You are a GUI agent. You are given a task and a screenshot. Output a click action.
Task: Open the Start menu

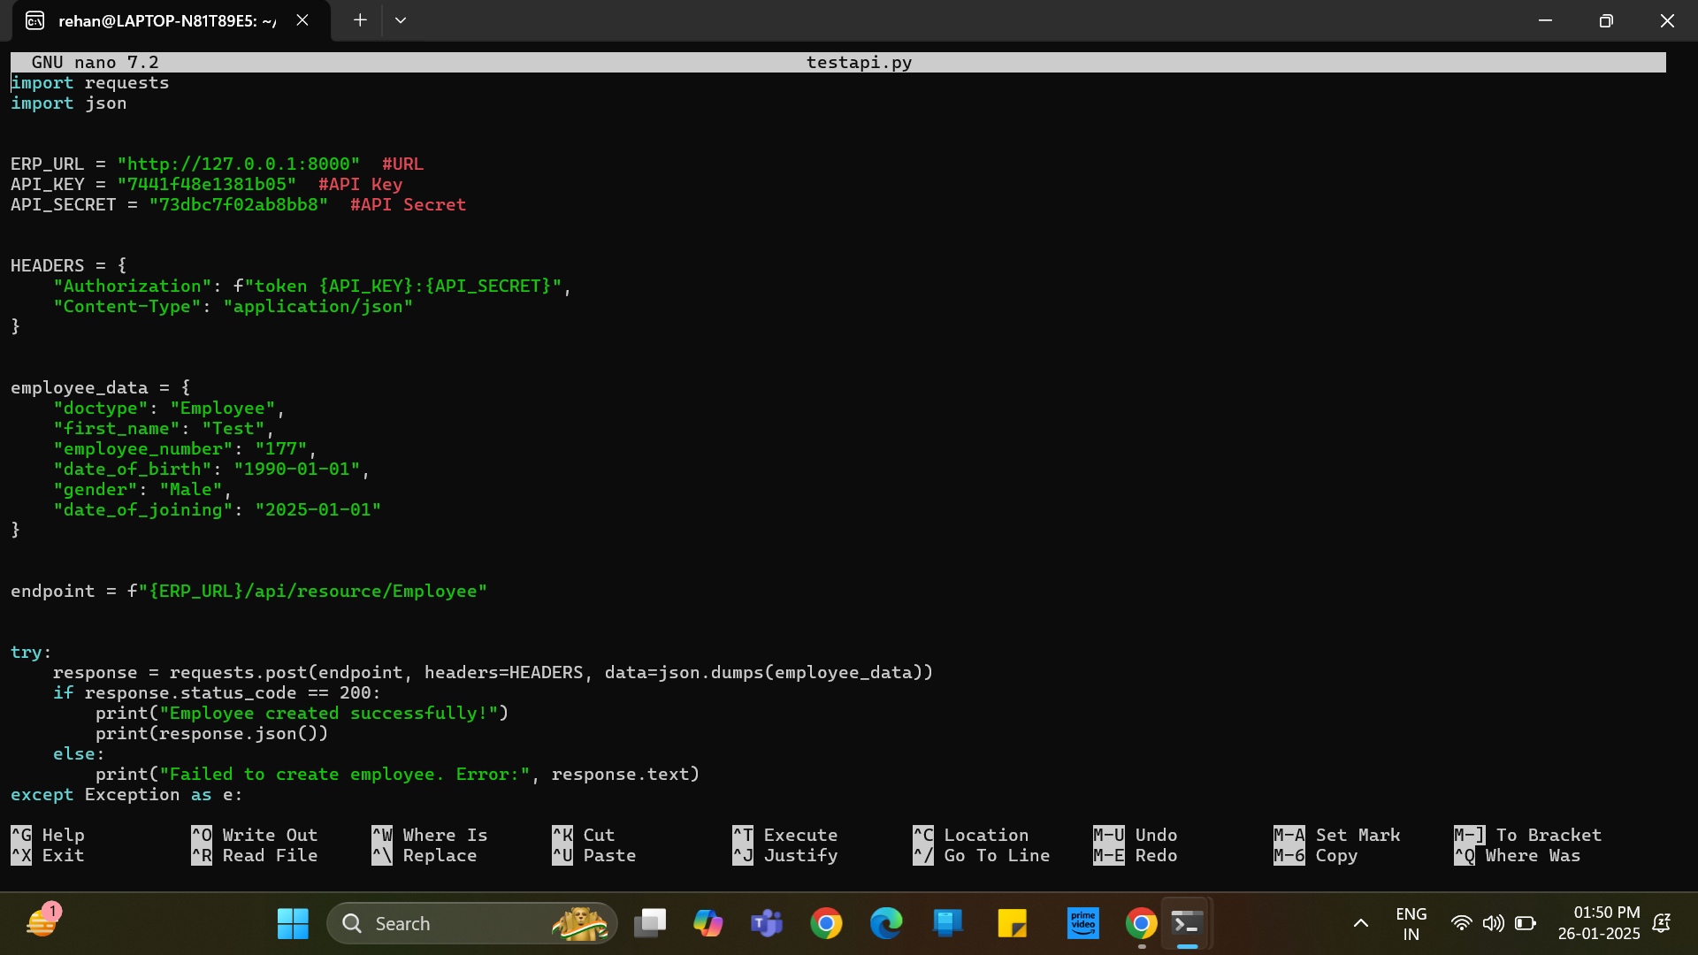(x=292, y=922)
